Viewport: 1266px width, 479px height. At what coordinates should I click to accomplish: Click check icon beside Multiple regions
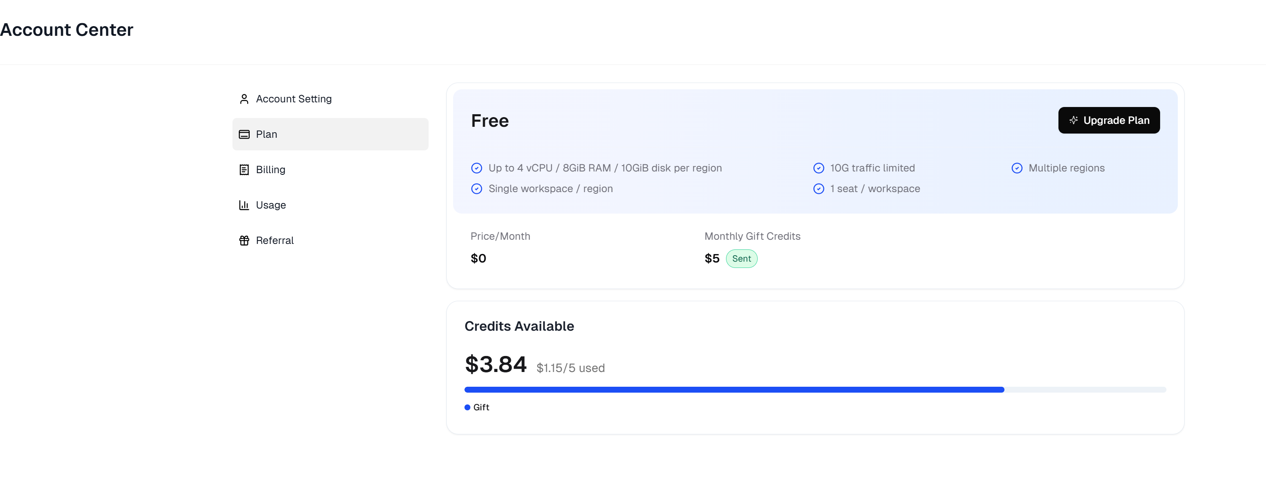pos(1017,169)
